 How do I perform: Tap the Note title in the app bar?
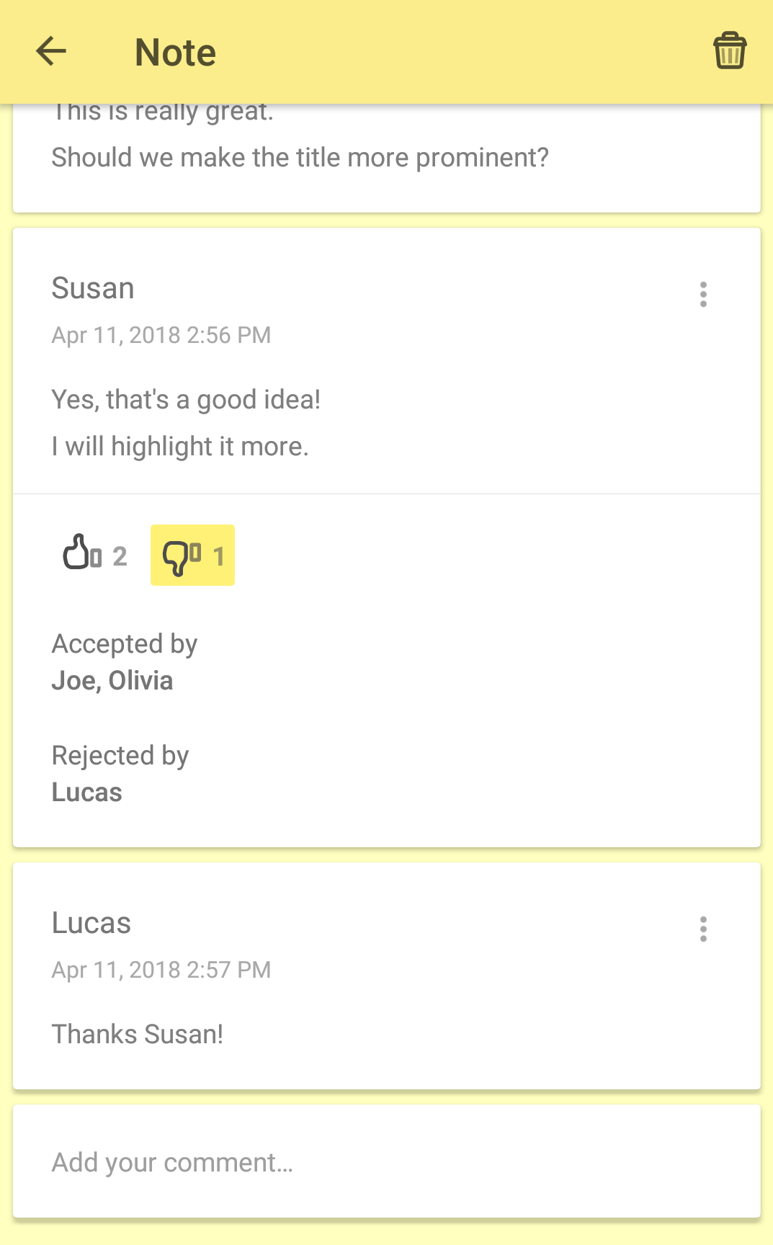(x=174, y=51)
